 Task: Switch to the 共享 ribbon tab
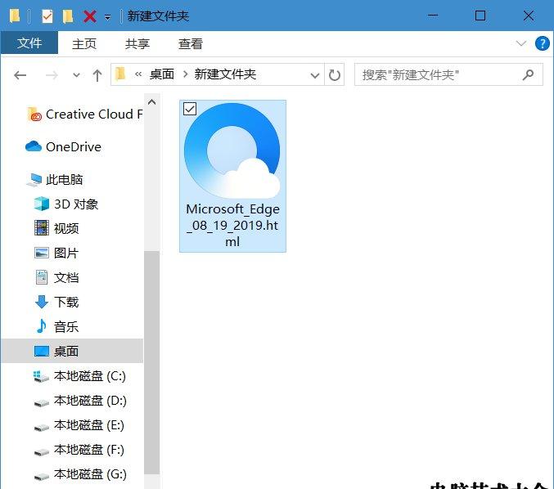point(137,44)
